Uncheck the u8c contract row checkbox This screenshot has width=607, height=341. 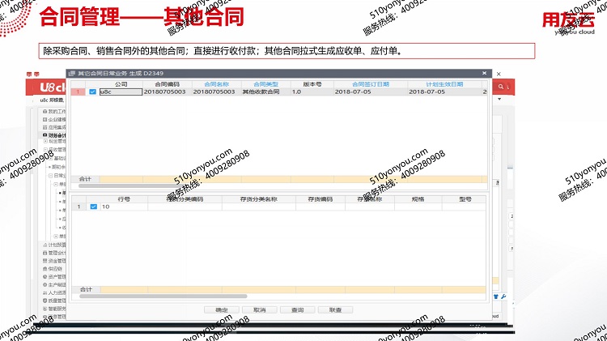point(92,92)
